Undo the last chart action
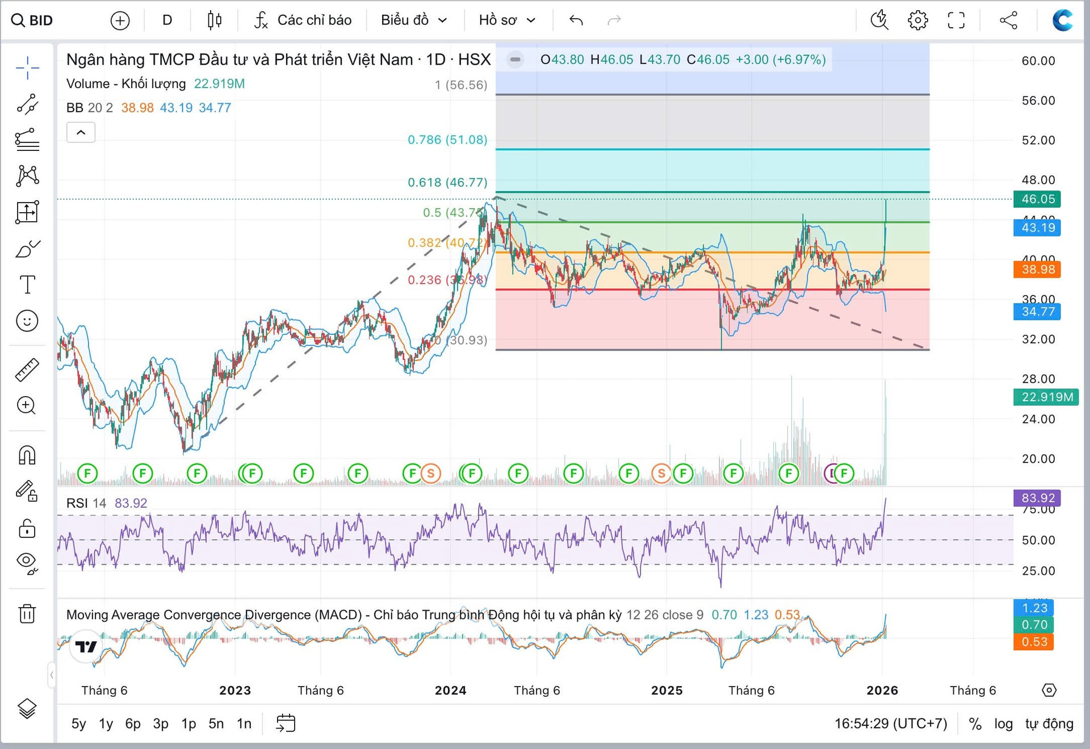Screen dimensions: 1090x749 (576, 20)
